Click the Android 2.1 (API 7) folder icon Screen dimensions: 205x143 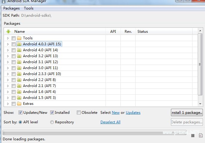point(19,86)
